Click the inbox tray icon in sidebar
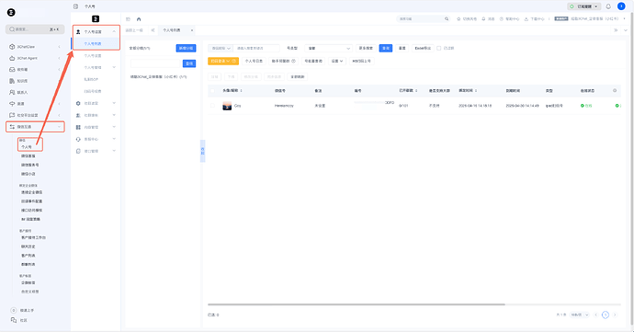Image resolution: width=634 pixels, height=332 pixels. (x=12, y=69)
